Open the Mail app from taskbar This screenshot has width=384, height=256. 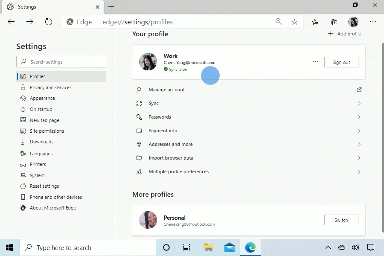coord(229,247)
